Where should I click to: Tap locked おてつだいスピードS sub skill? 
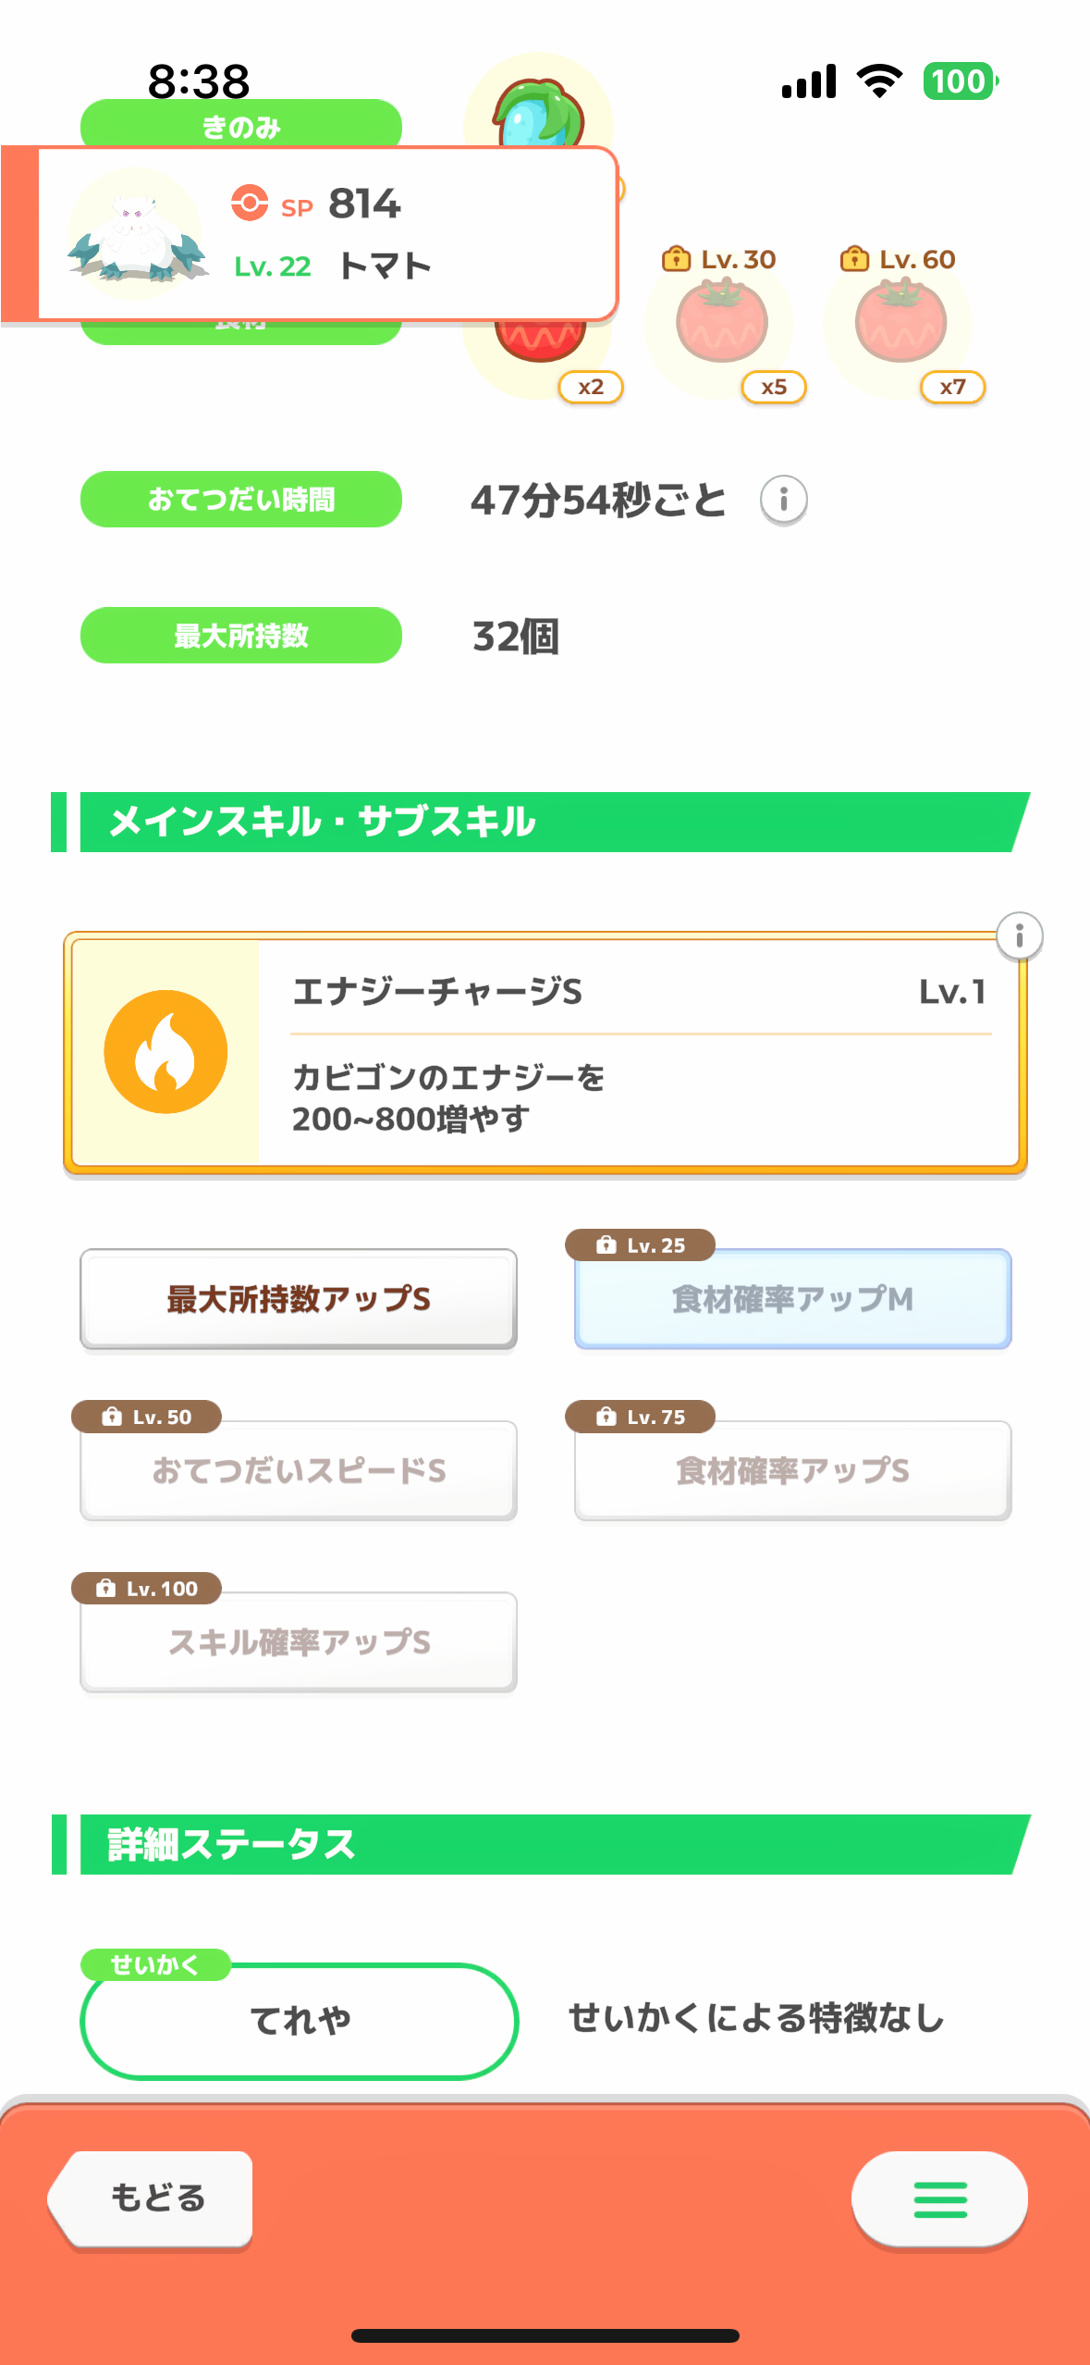click(298, 1470)
